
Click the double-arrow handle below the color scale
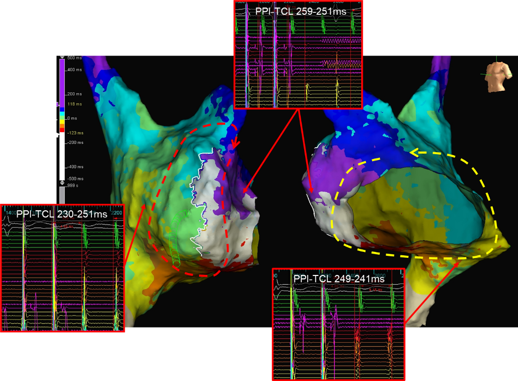62,183
